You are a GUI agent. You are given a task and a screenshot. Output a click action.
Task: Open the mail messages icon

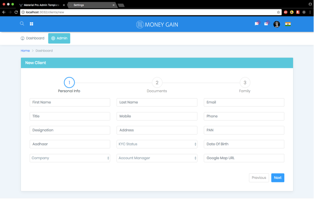pos(266,24)
